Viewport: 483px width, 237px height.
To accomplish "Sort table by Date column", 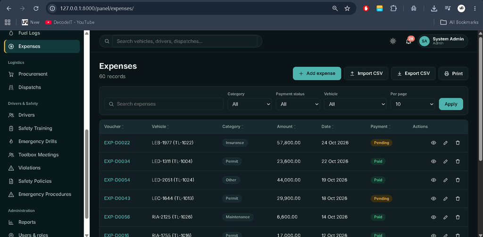I will coord(327,126).
